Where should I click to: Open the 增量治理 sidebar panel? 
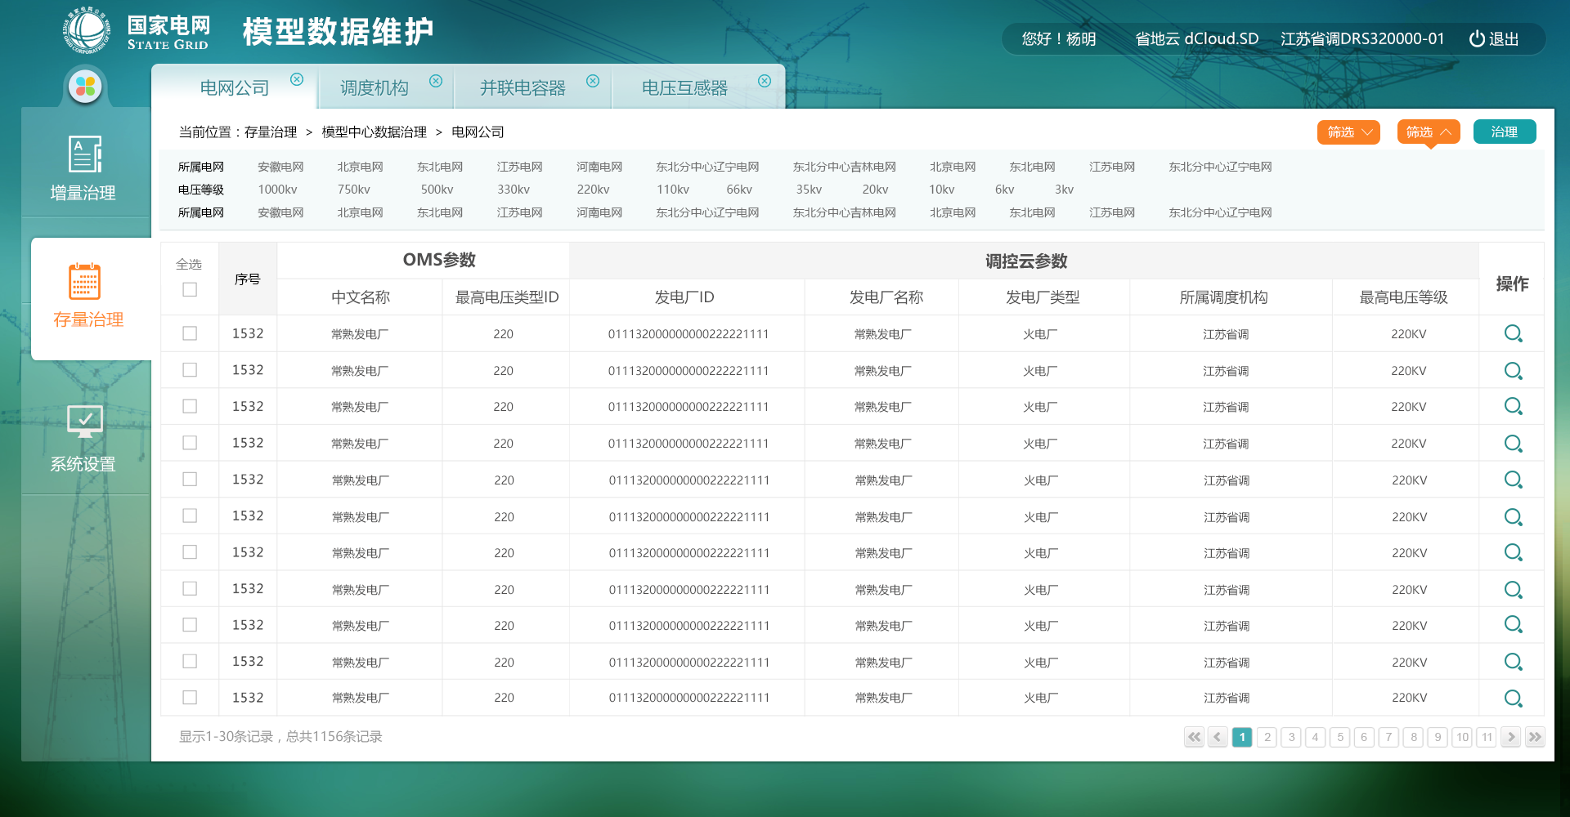85,167
